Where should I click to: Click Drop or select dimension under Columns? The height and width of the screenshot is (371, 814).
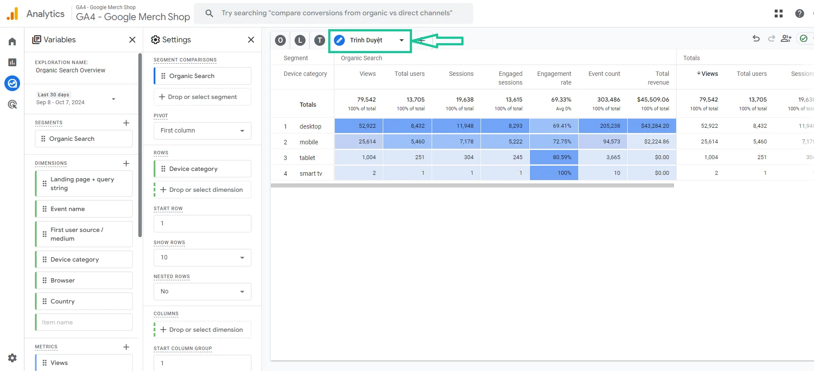coord(203,330)
